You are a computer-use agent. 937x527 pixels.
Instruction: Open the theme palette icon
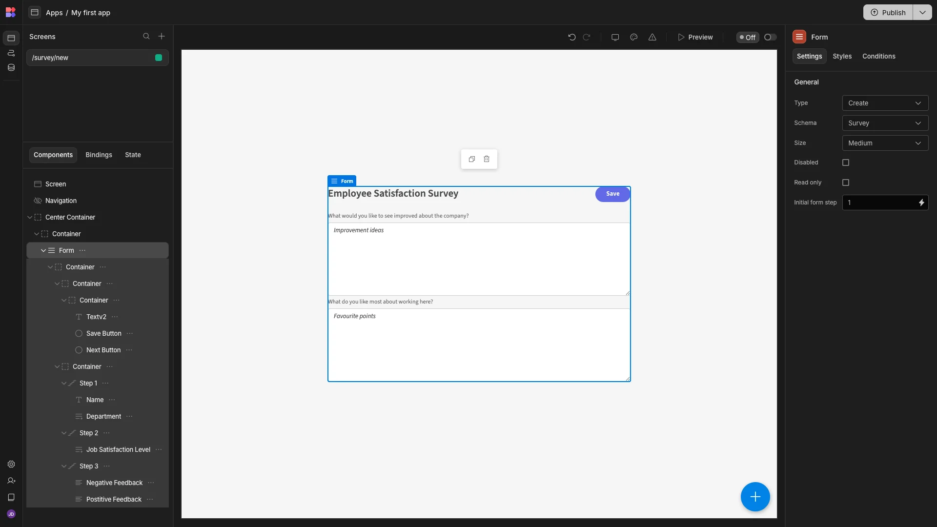click(634, 37)
